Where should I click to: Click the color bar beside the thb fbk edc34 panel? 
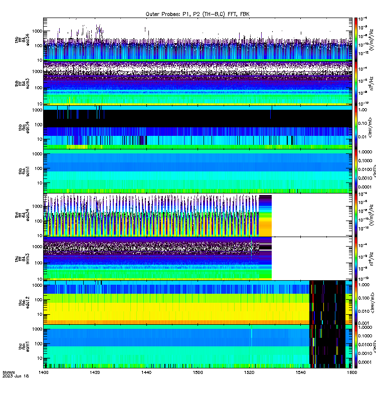click(356, 127)
